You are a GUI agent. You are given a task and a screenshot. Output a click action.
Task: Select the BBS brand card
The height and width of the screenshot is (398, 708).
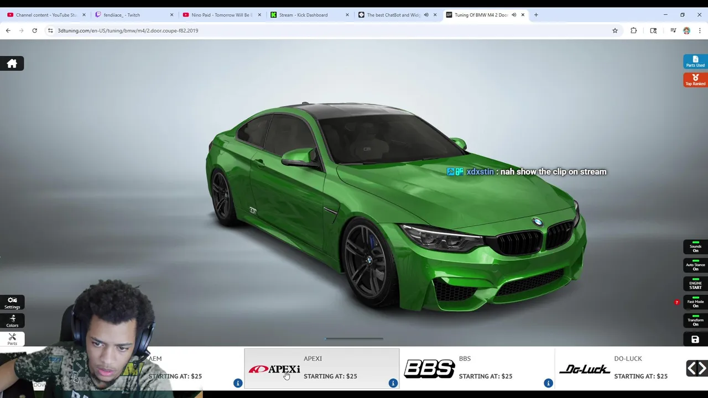(477, 368)
